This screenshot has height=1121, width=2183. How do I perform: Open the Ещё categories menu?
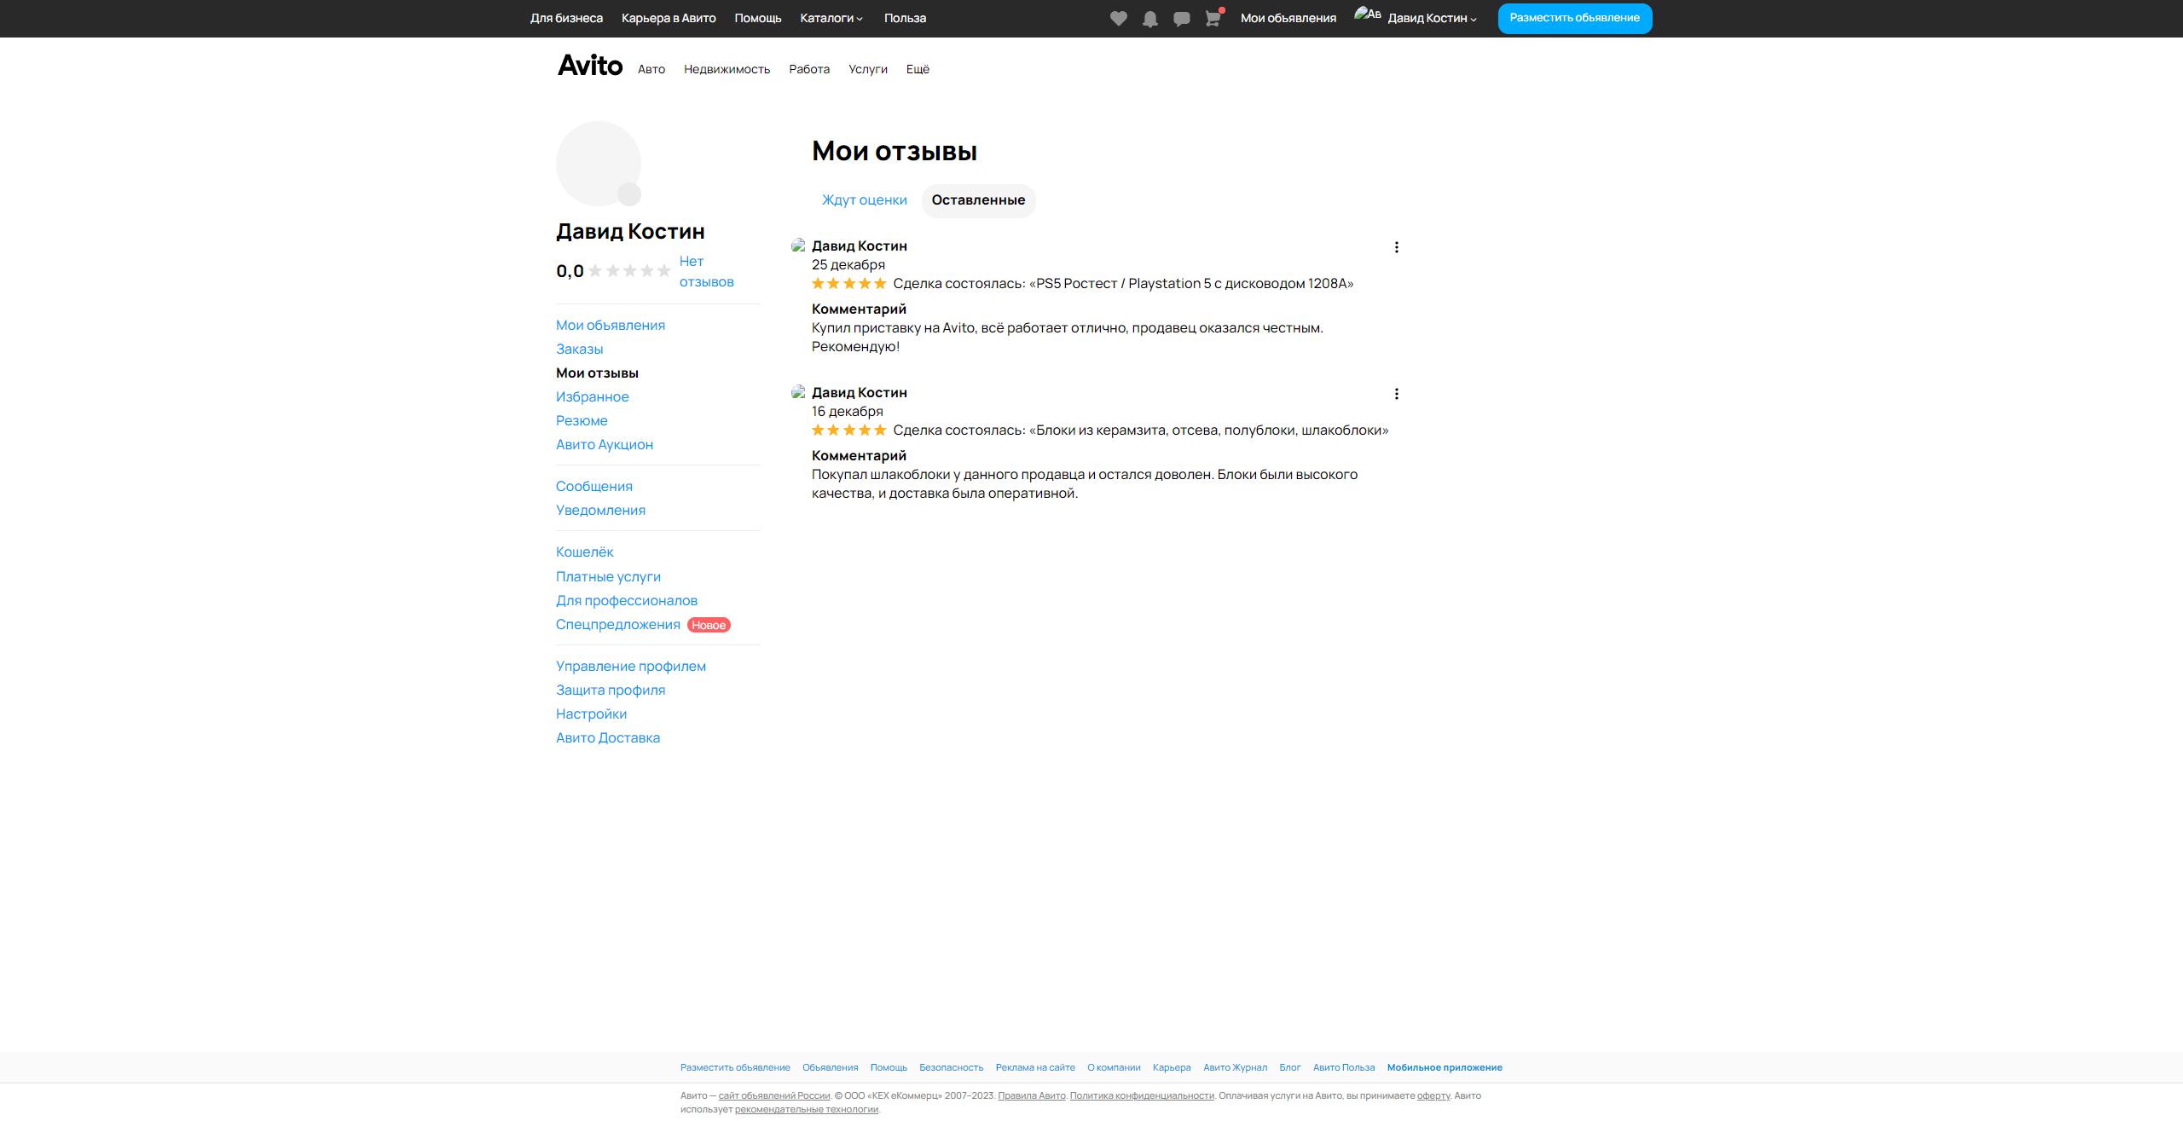click(918, 69)
